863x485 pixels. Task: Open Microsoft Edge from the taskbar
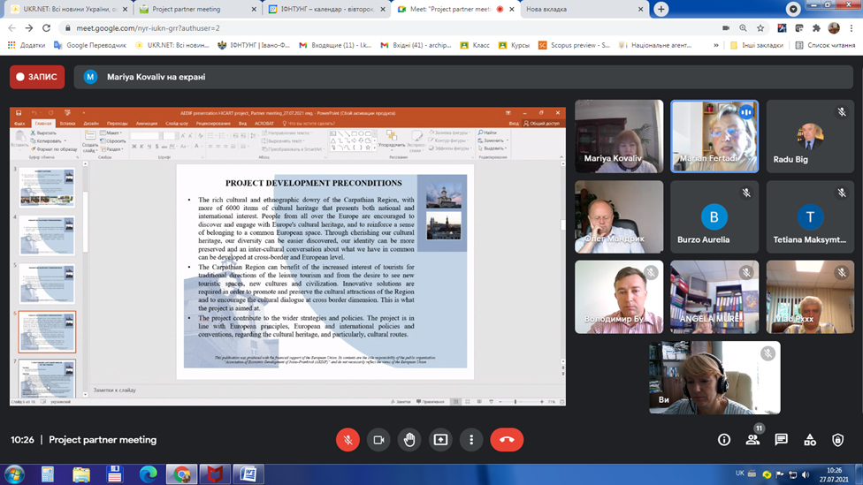[148, 474]
